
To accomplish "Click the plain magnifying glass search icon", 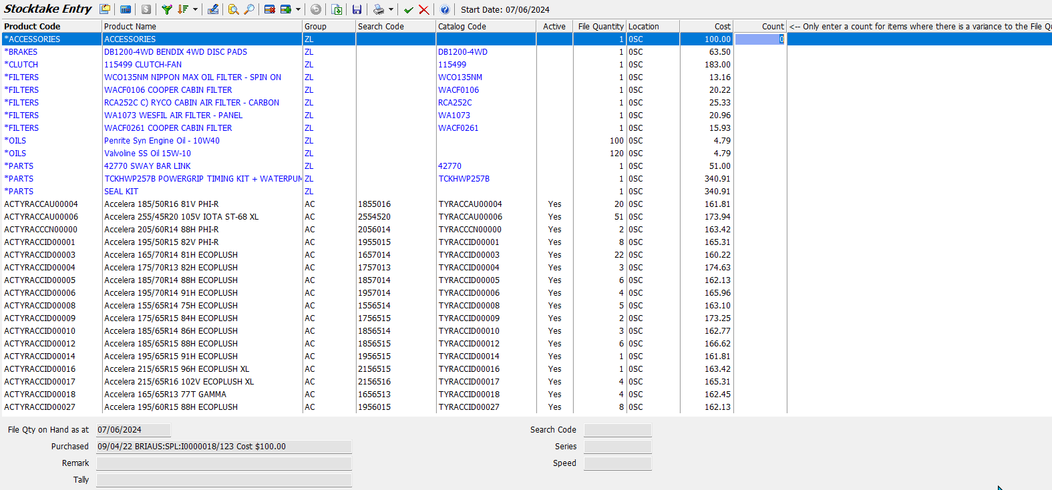I will tap(249, 9).
